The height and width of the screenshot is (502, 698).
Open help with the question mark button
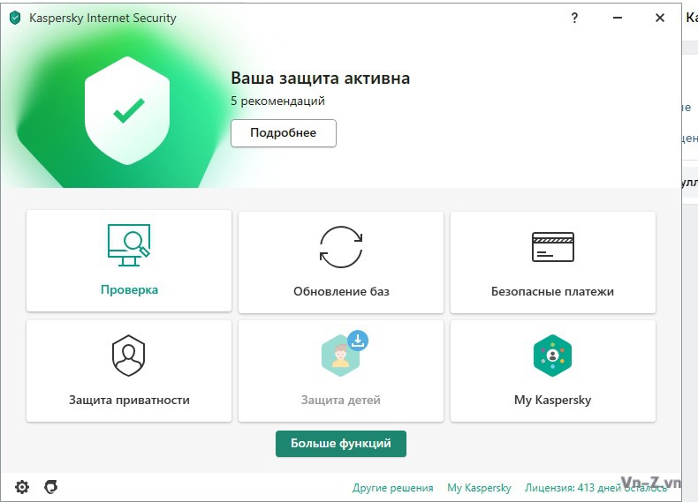[x=574, y=18]
